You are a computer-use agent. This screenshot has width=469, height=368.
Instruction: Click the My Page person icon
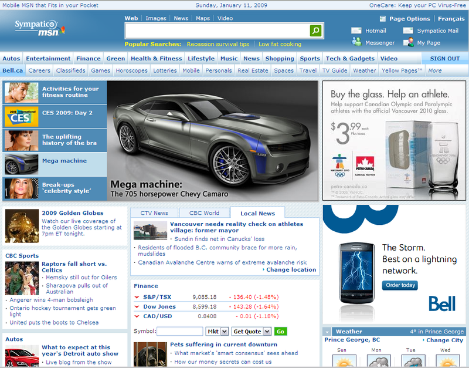[x=409, y=42]
